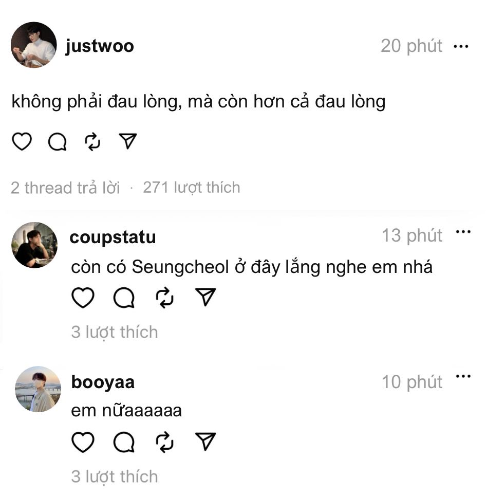This screenshot has width=486, height=495.
Task: View 2 thread trả lời replies
Action: coord(65,188)
